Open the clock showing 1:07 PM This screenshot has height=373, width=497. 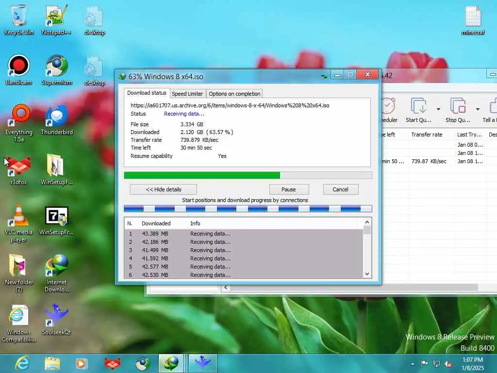click(x=473, y=364)
